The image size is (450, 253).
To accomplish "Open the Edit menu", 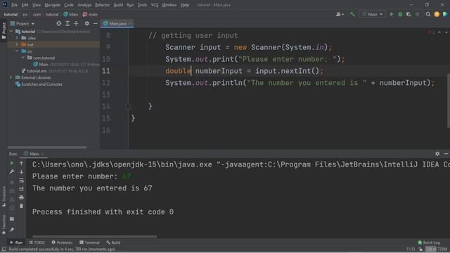I will (25, 5).
